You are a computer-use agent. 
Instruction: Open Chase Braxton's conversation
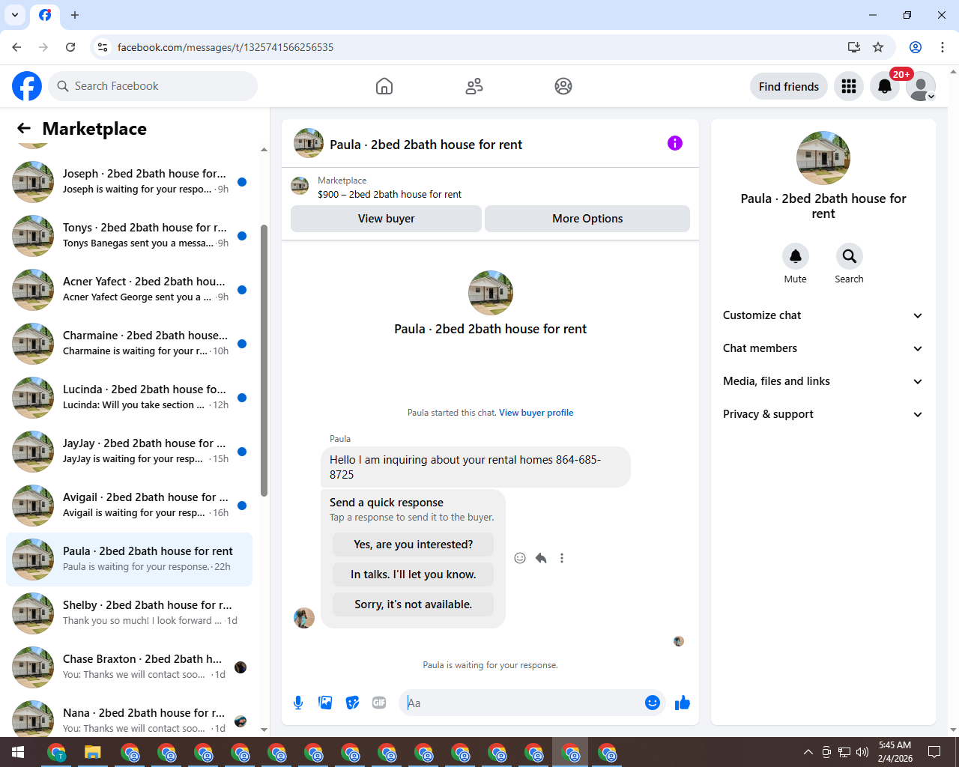129,667
